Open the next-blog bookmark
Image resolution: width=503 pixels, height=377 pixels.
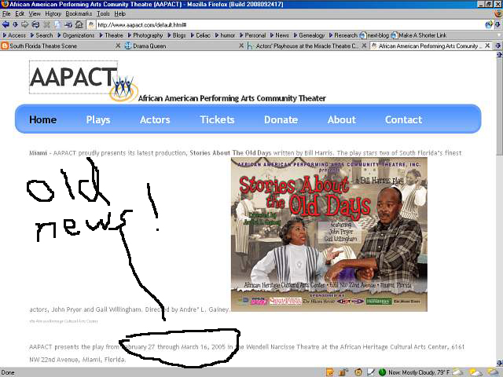click(x=374, y=35)
